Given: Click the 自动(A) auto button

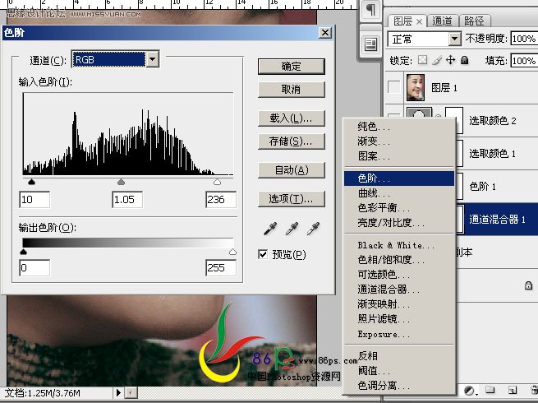Looking at the screenshot, I should (x=292, y=170).
